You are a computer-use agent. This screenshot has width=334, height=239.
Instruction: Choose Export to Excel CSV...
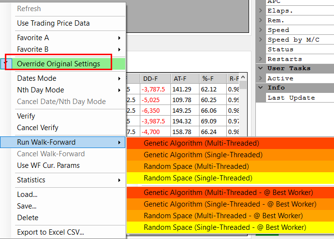pyautogui.click(x=50, y=232)
